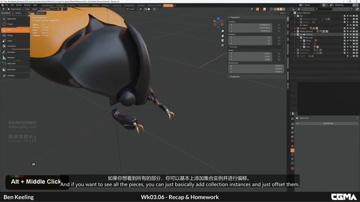Click the Location X value field
The width and height of the screenshot is (360, 202).
coord(250,25)
